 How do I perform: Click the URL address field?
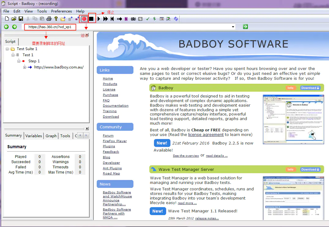click(x=128, y=27)
